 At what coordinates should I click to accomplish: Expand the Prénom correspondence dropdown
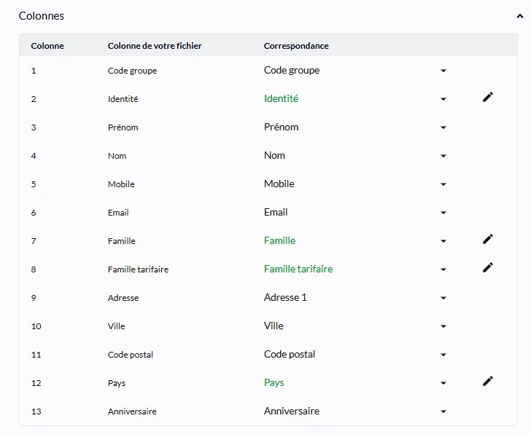pyautogui.click(x=443, y=127)
